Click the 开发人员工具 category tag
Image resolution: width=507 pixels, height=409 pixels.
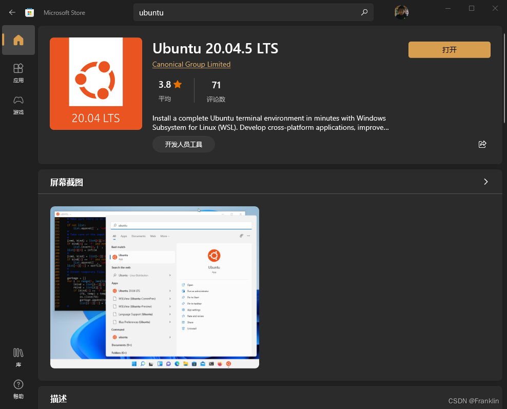[183, 144]
